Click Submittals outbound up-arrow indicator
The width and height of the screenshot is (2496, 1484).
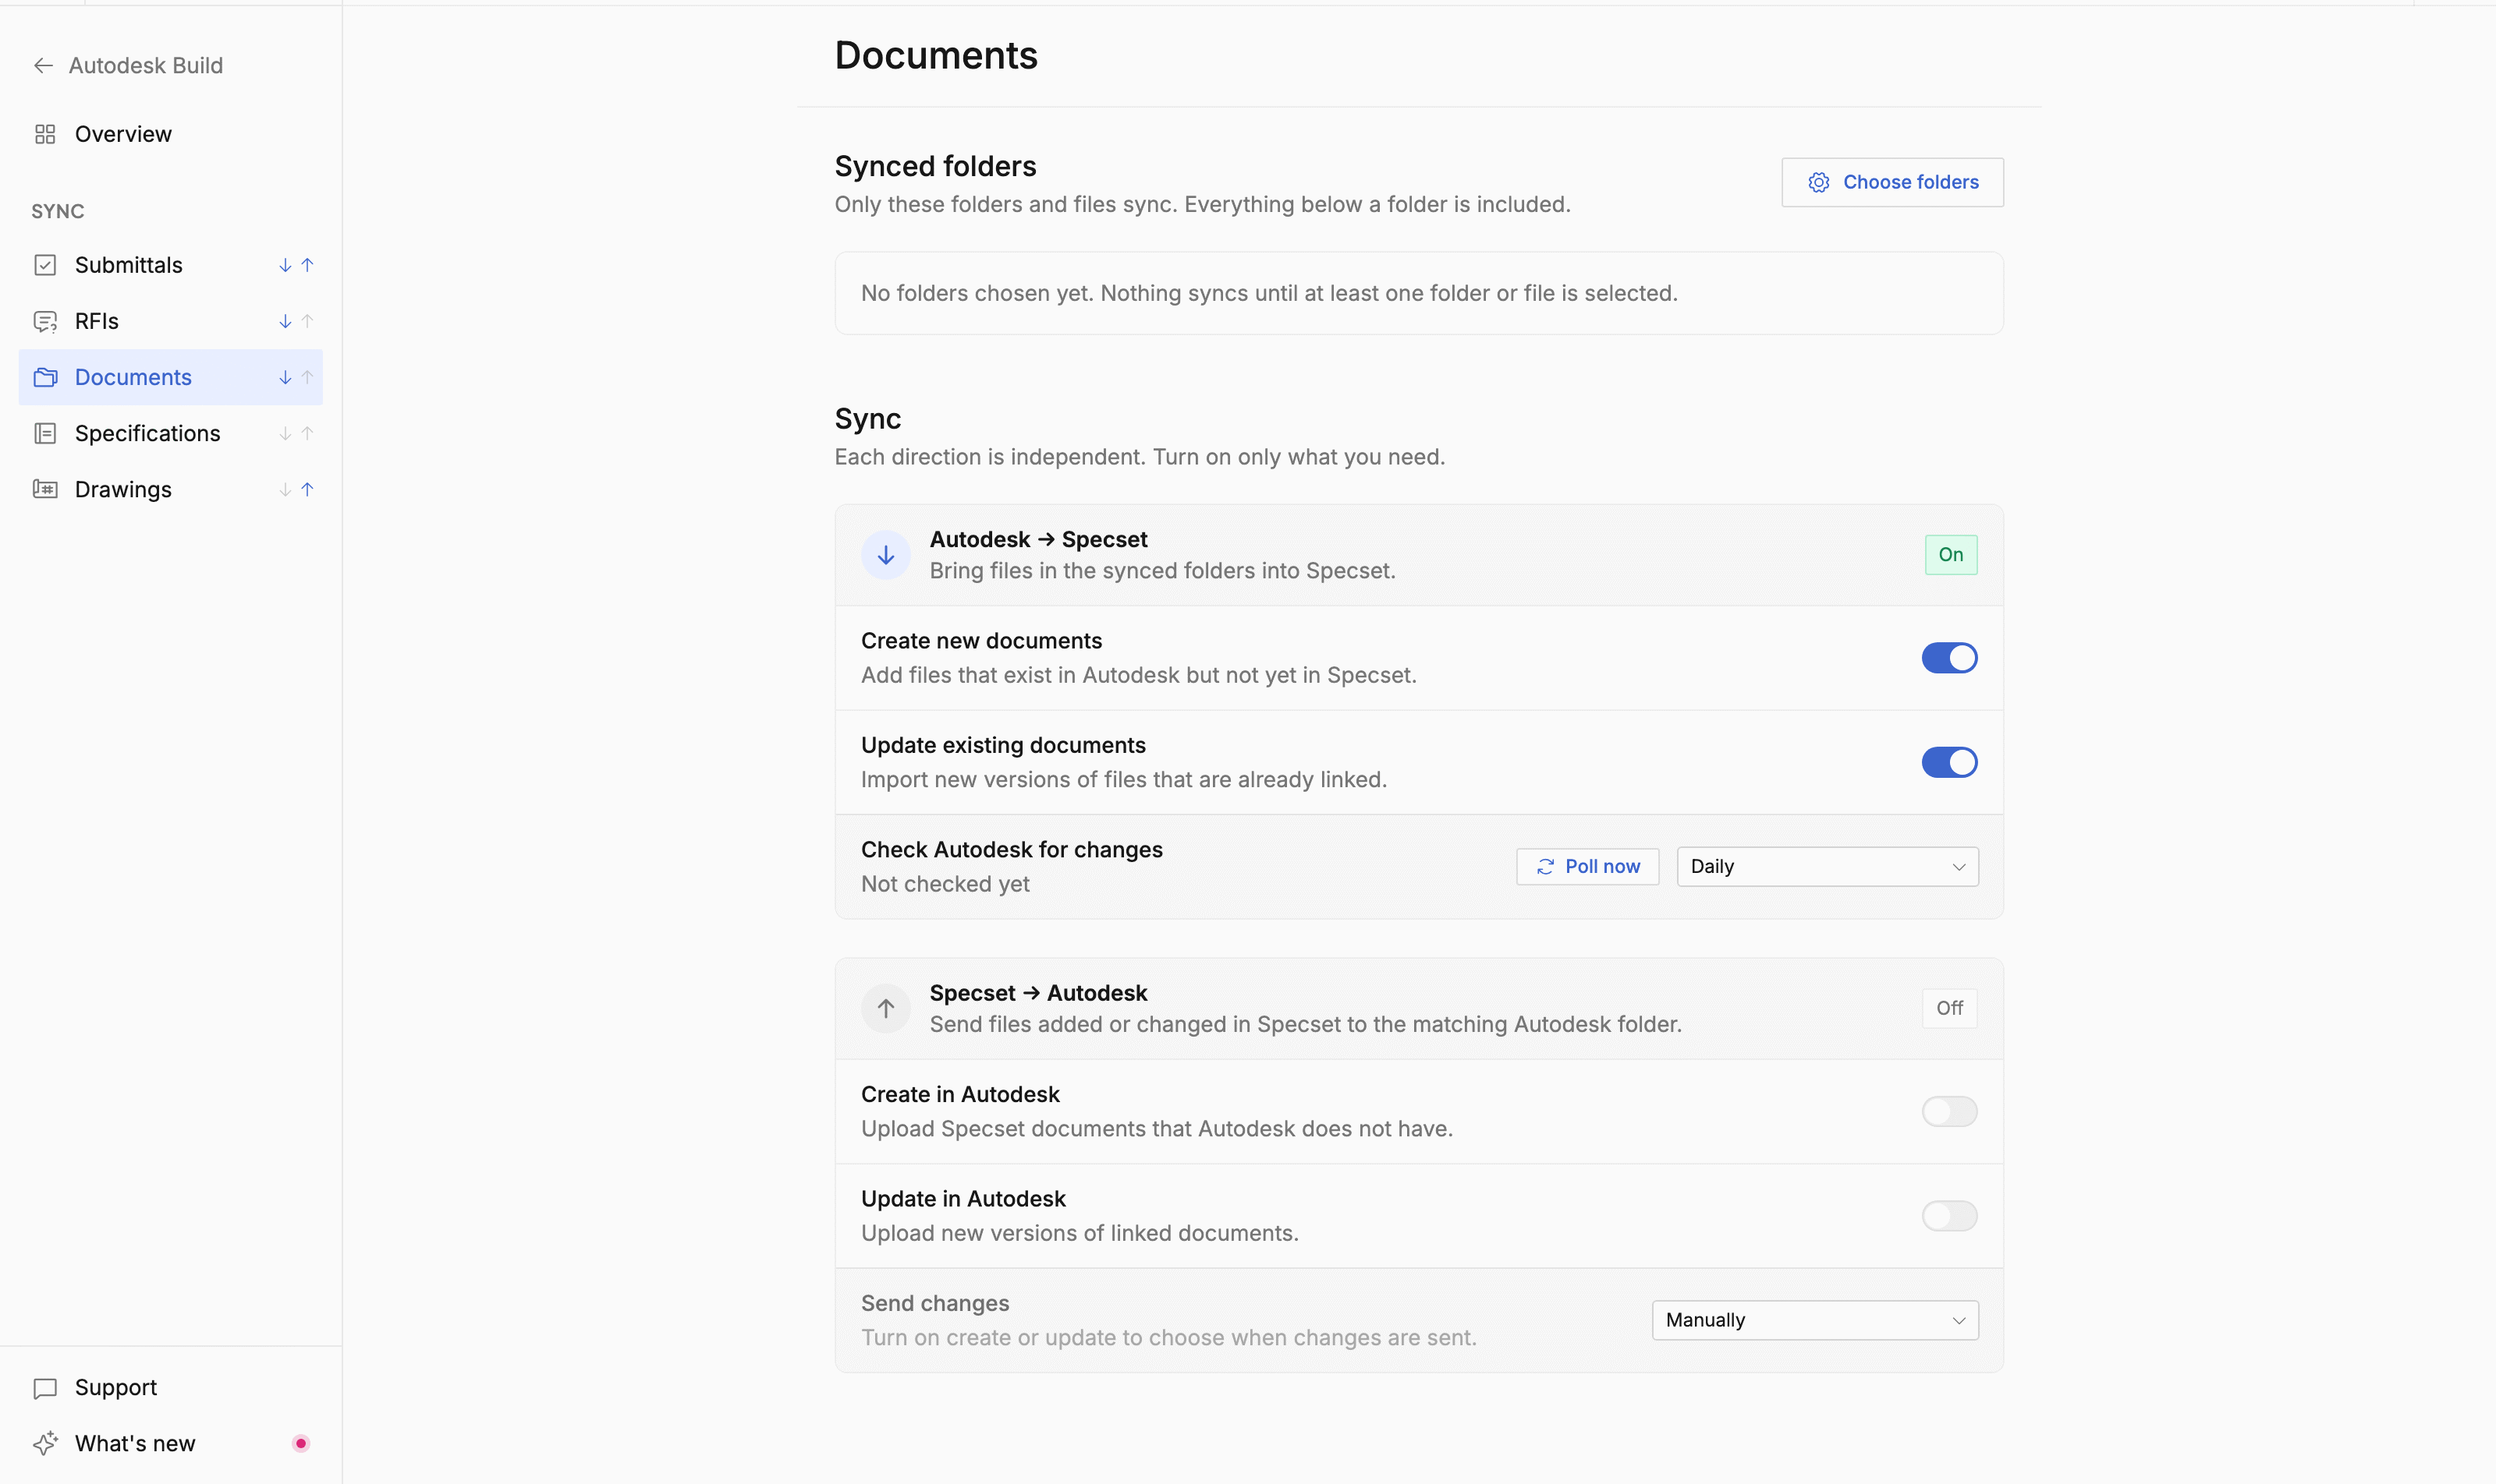pyautogui.click(x=307, y=265)
